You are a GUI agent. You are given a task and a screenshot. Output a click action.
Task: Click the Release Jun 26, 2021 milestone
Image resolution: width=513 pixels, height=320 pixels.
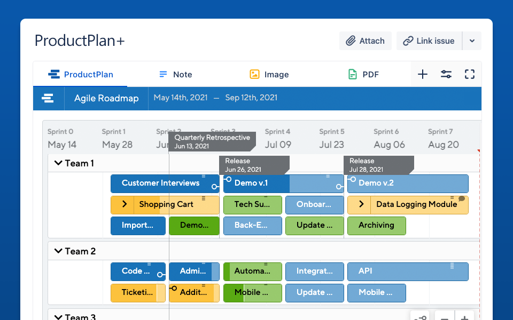pos(254,165)
